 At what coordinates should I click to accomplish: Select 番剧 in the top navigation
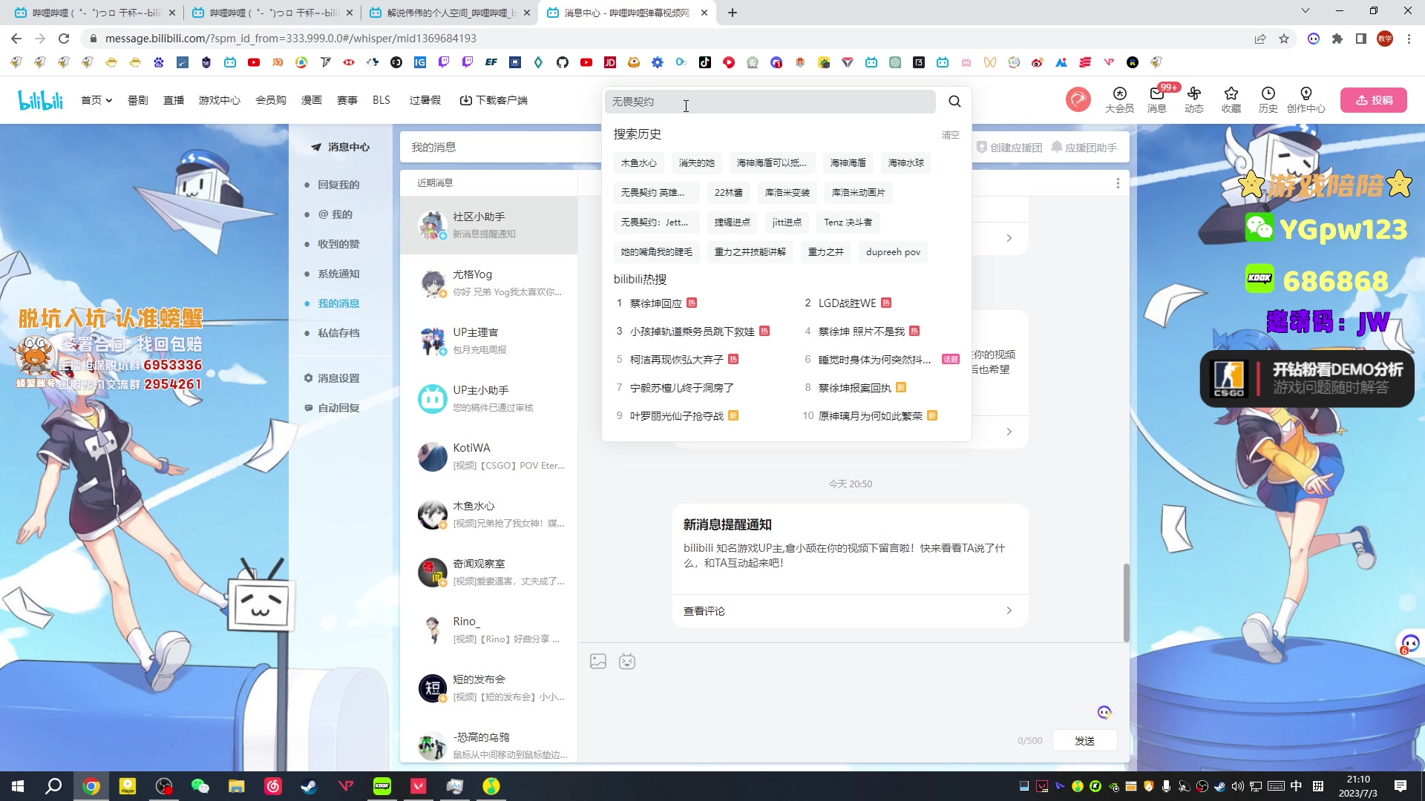click(x=137, y=100)
